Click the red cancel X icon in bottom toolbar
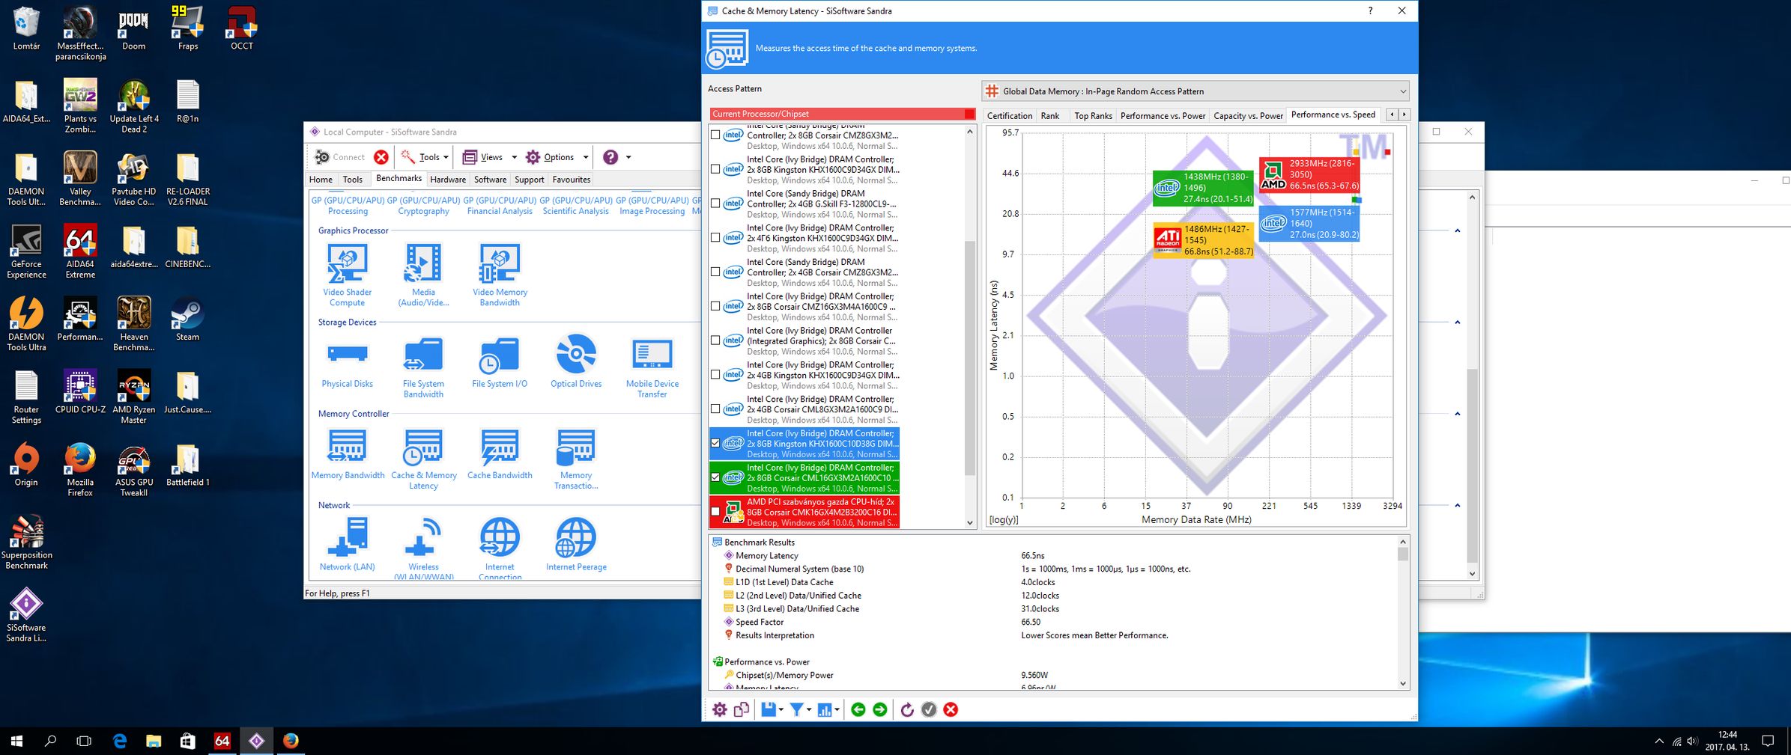The width and height of the screenshot is (1791, 755). (x=951, y=709)
